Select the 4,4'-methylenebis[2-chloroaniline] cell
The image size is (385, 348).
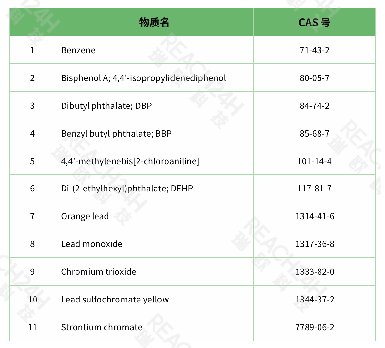pos(130,161)
